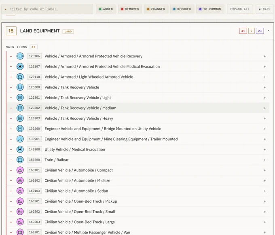This screenshot has height=235, width=275.
Task: Expand row 120107 with its plus sign
Action: [264, 67]
